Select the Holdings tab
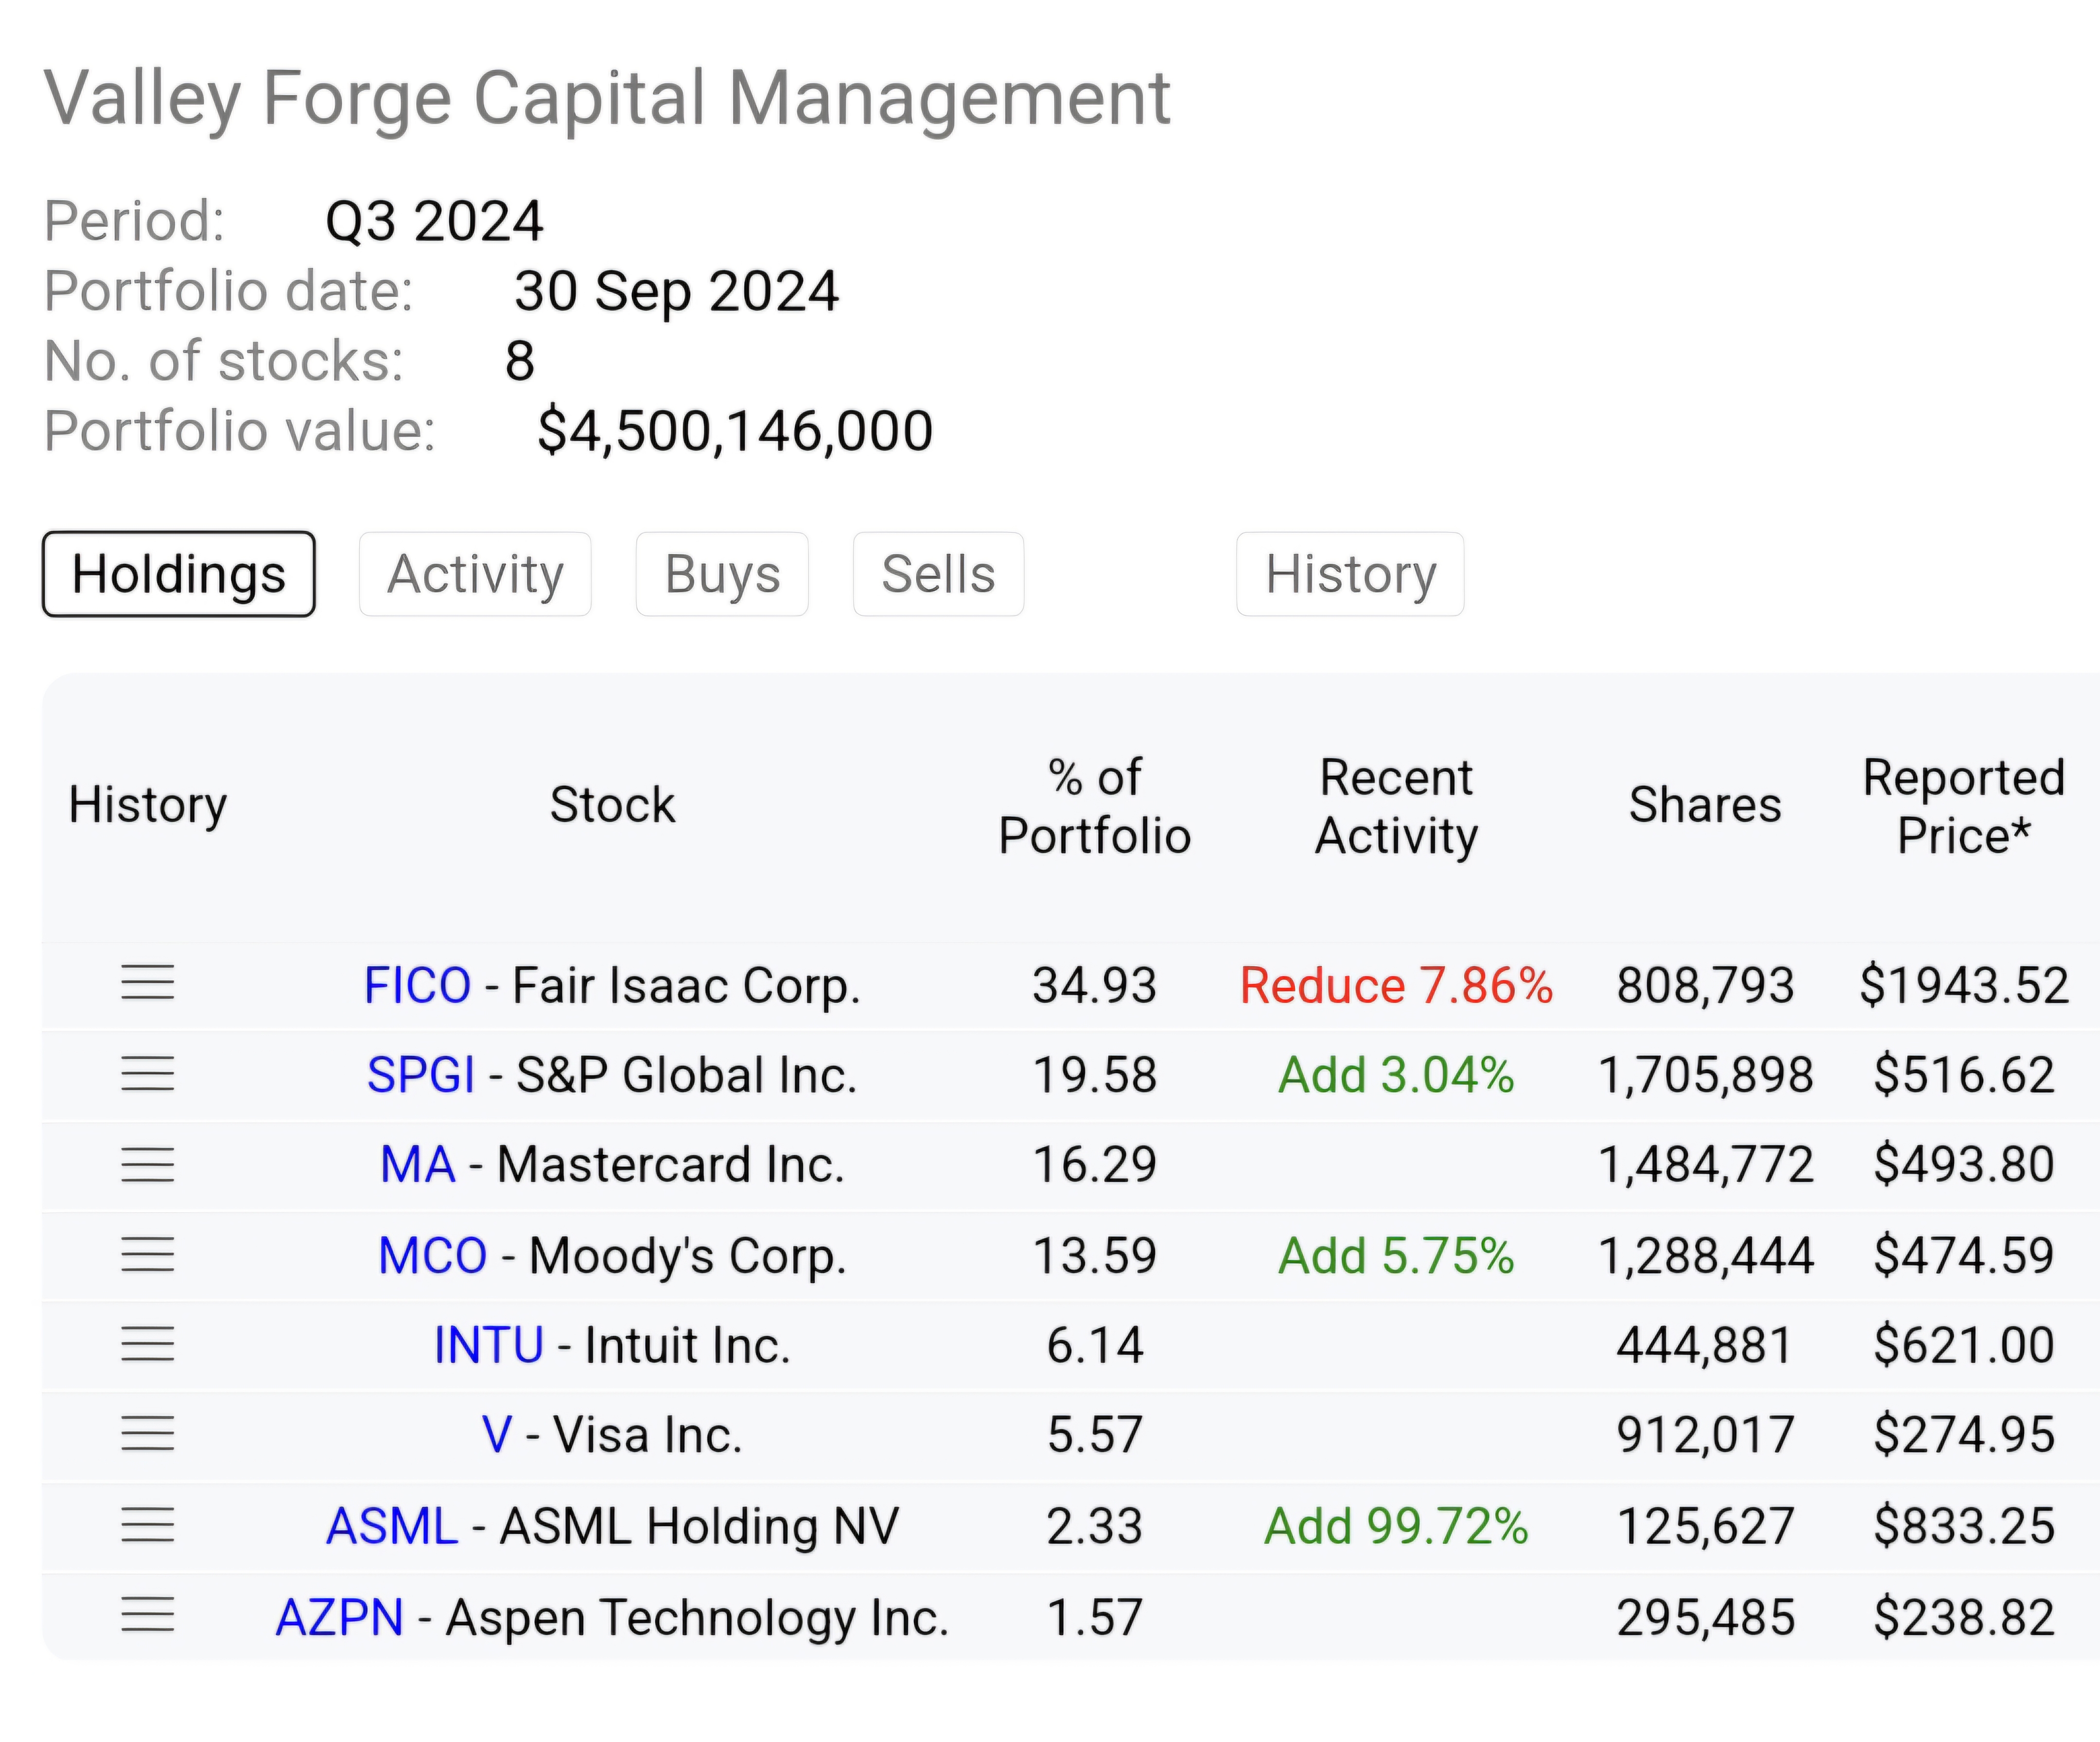This screenshot has width=2100, height=1742. point(179,574)
